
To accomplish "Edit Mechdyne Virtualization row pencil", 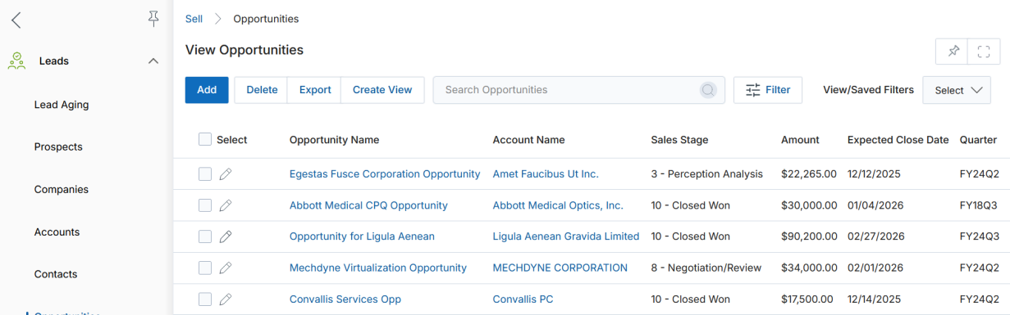I will tap(226, 268).
